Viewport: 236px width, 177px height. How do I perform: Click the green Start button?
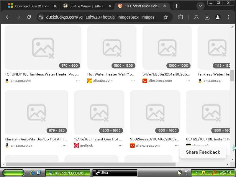pyautogui.click(x=13, y=173)
